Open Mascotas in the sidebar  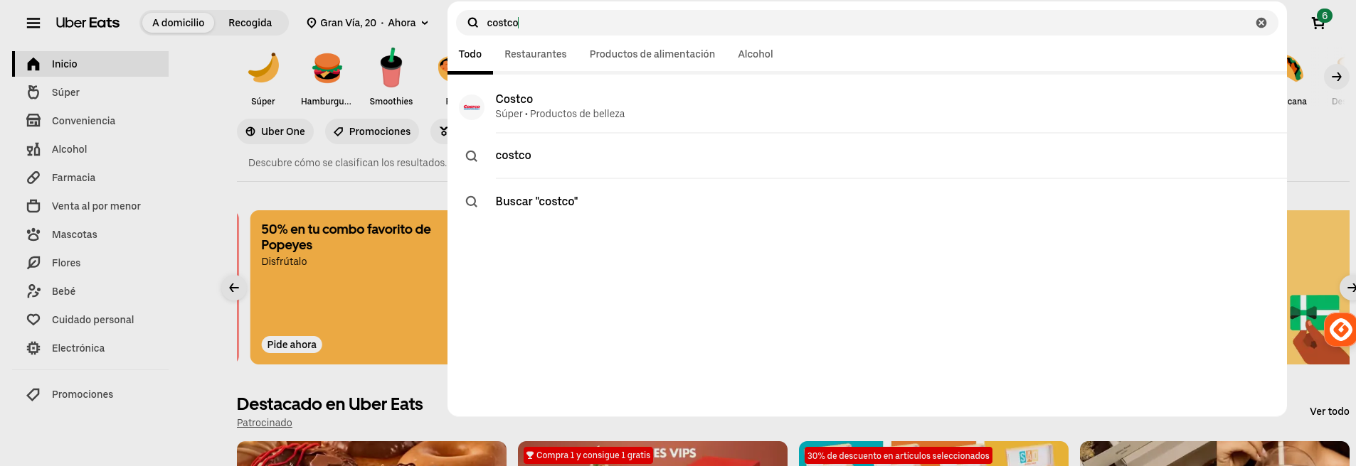pyautogui.click(x=91, y=234)
